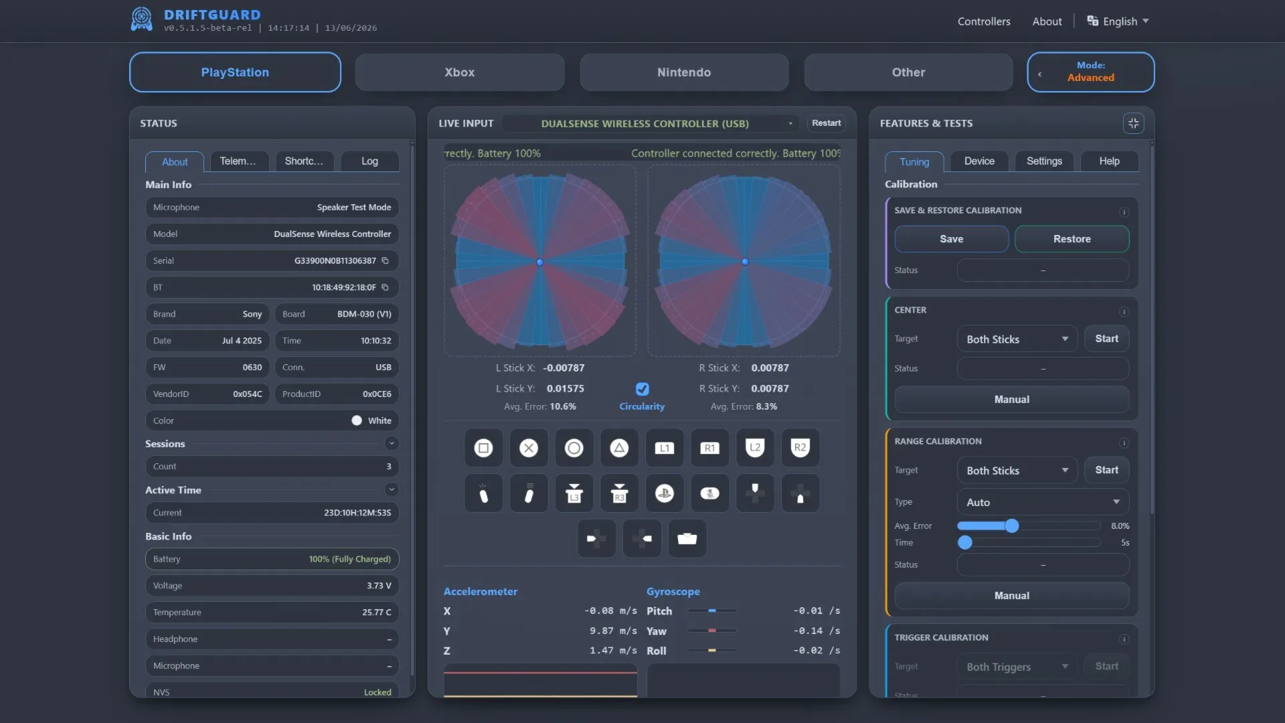1285x723 pixels.
Task: Show info for Range Calibration
Action: [x=1124, y=443]
